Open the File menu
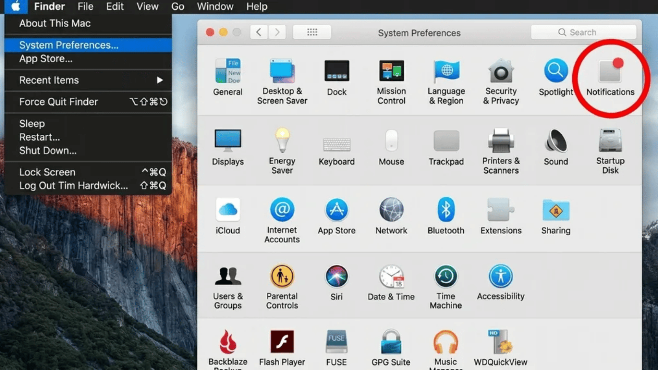The image size is (658, 370). (x=85, y=7)
